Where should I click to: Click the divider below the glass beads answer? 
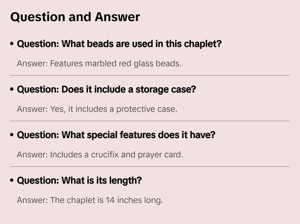click(150, 75)
